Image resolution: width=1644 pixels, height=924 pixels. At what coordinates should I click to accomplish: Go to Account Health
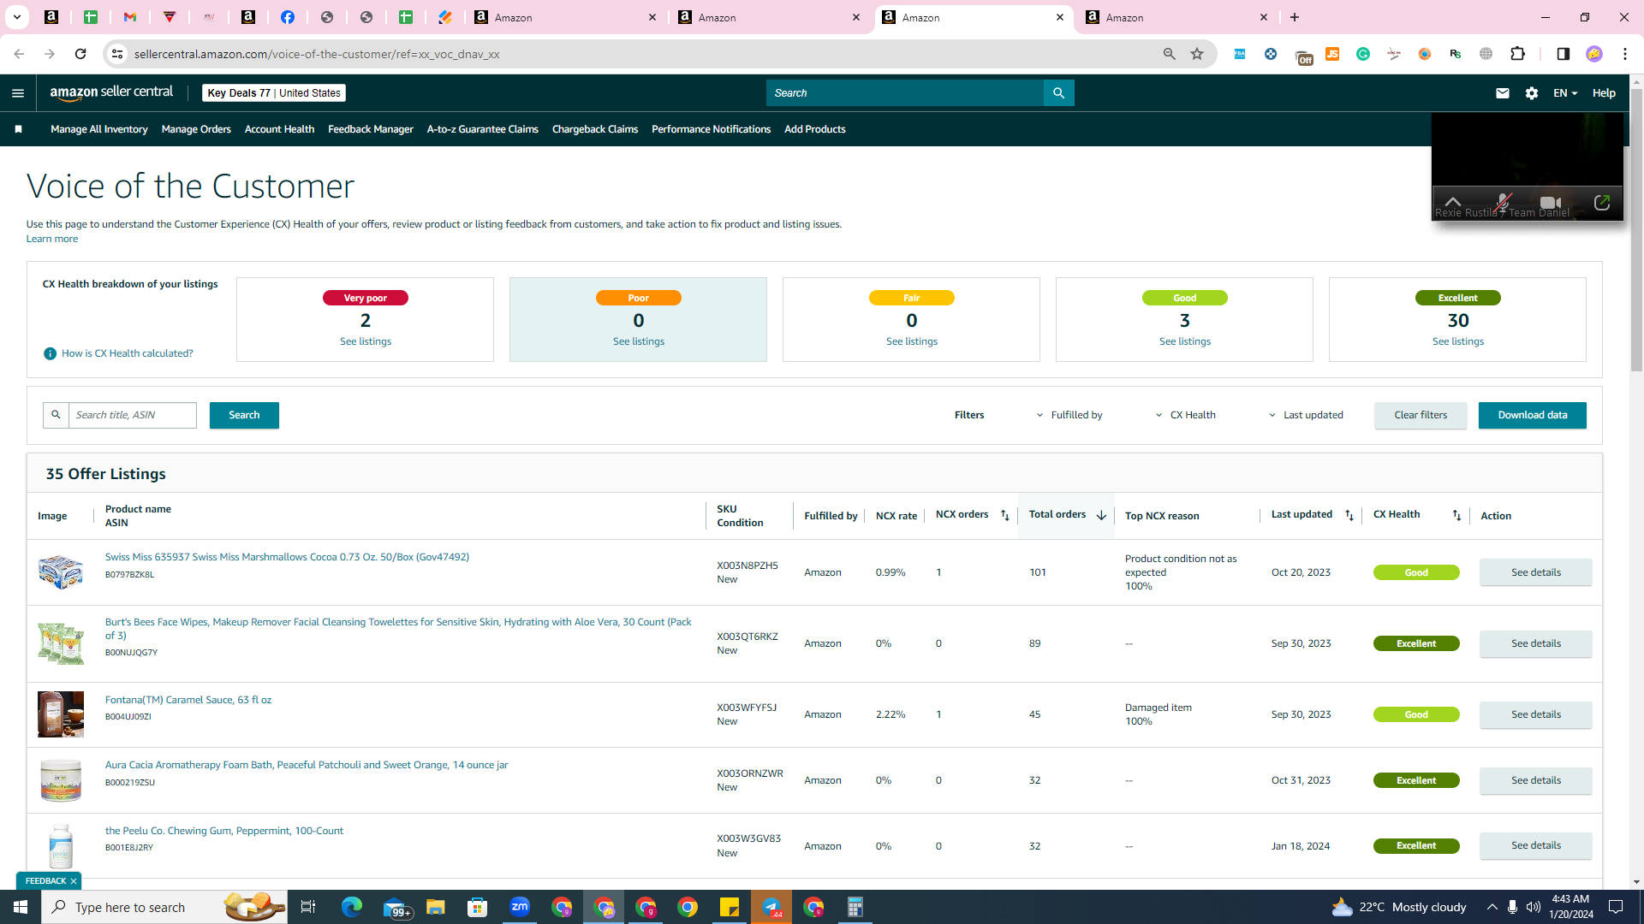coord(279,129)
